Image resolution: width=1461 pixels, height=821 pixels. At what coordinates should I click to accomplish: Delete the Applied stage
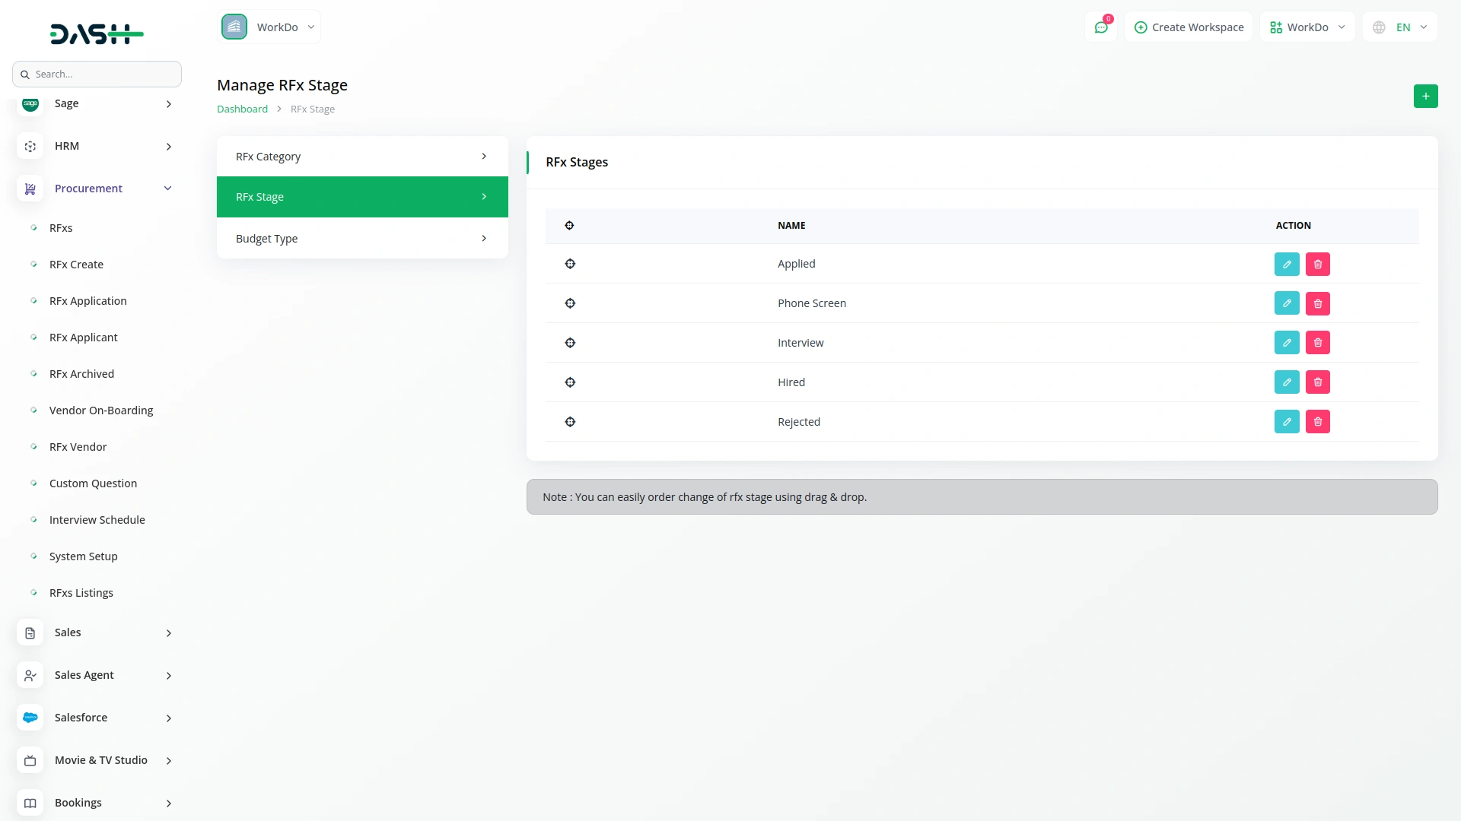(1318, 264)
